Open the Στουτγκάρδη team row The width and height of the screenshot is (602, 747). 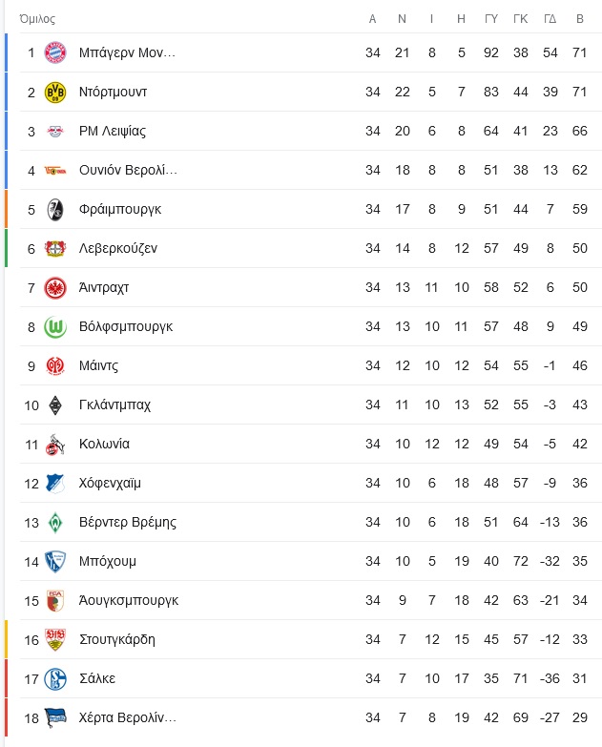click(x=310, y=639)
